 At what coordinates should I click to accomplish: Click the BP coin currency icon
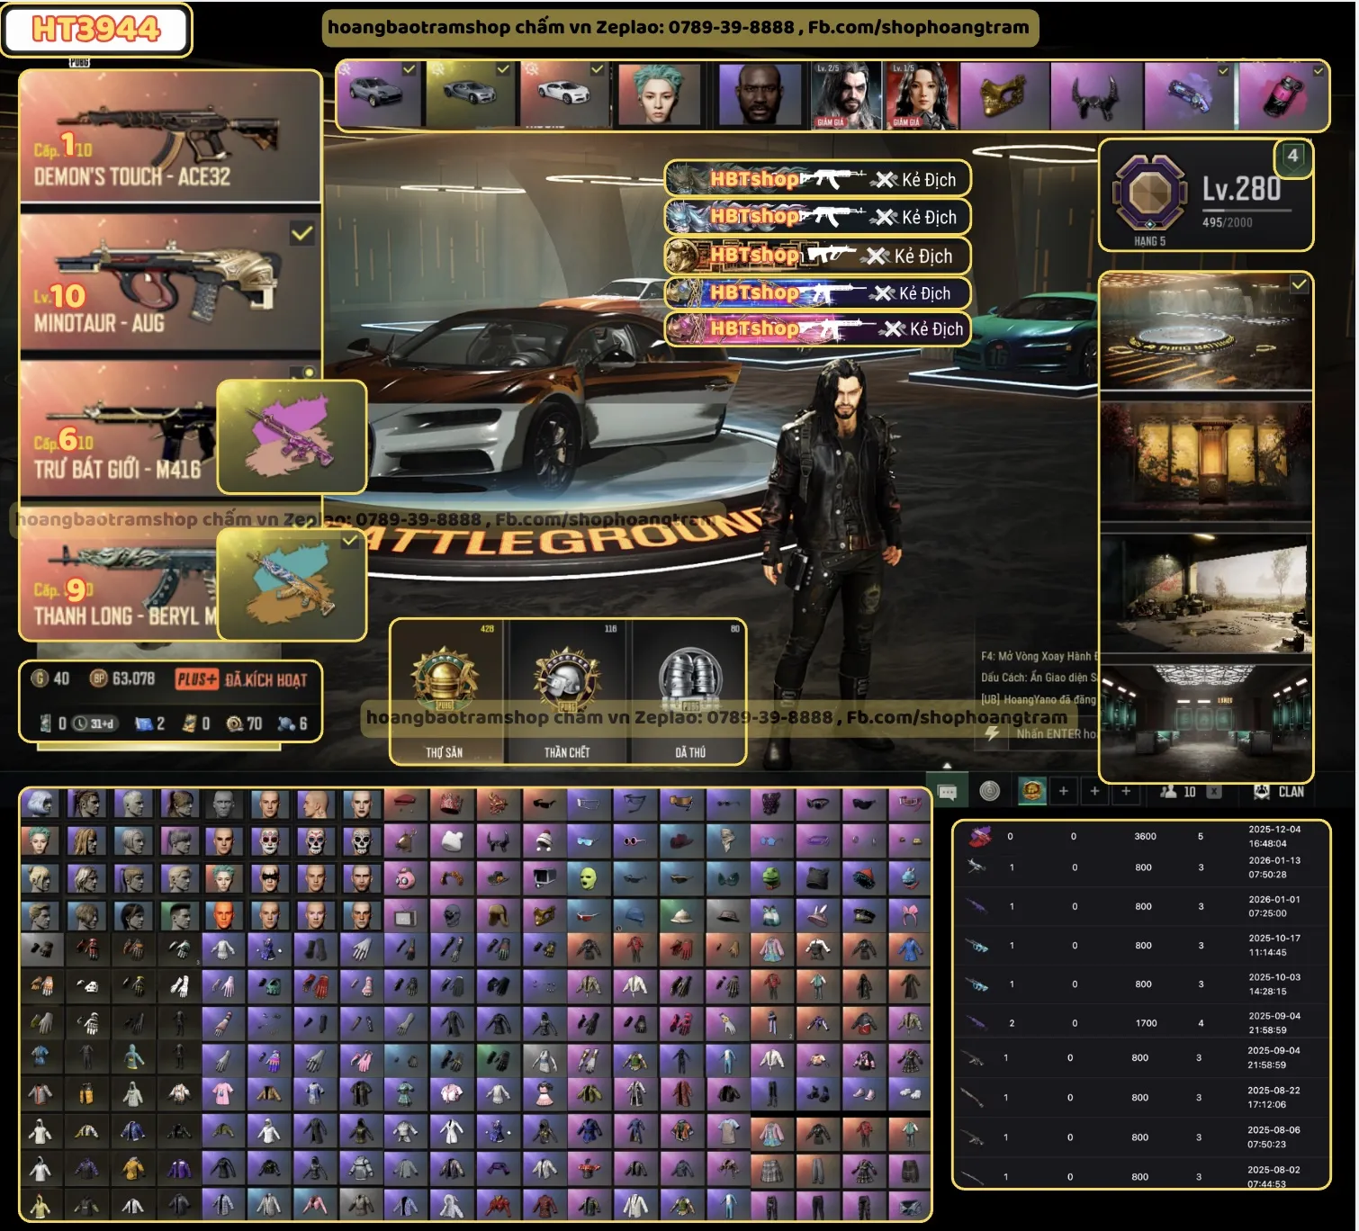coord(99,678)
